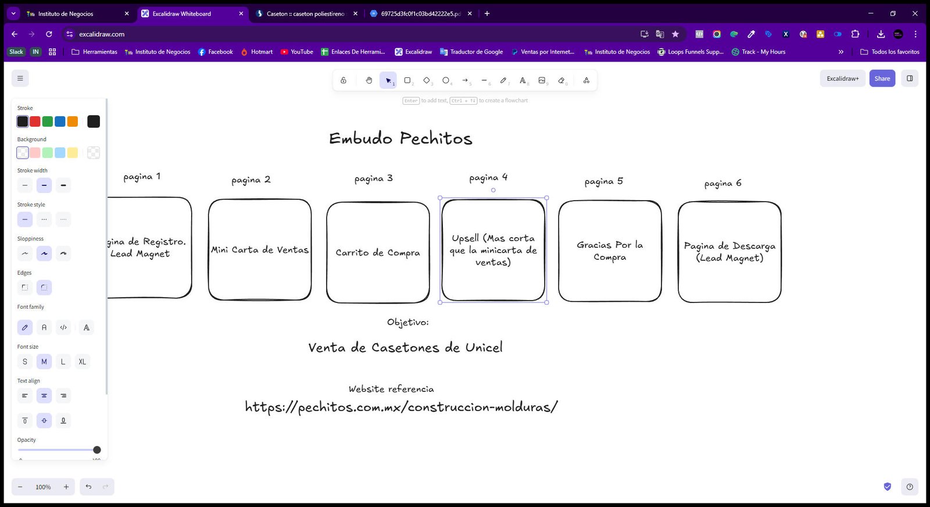930x507 pixels.
Task: Set edges to sharp
Action: pyautogui.click(x=25, y=287)
